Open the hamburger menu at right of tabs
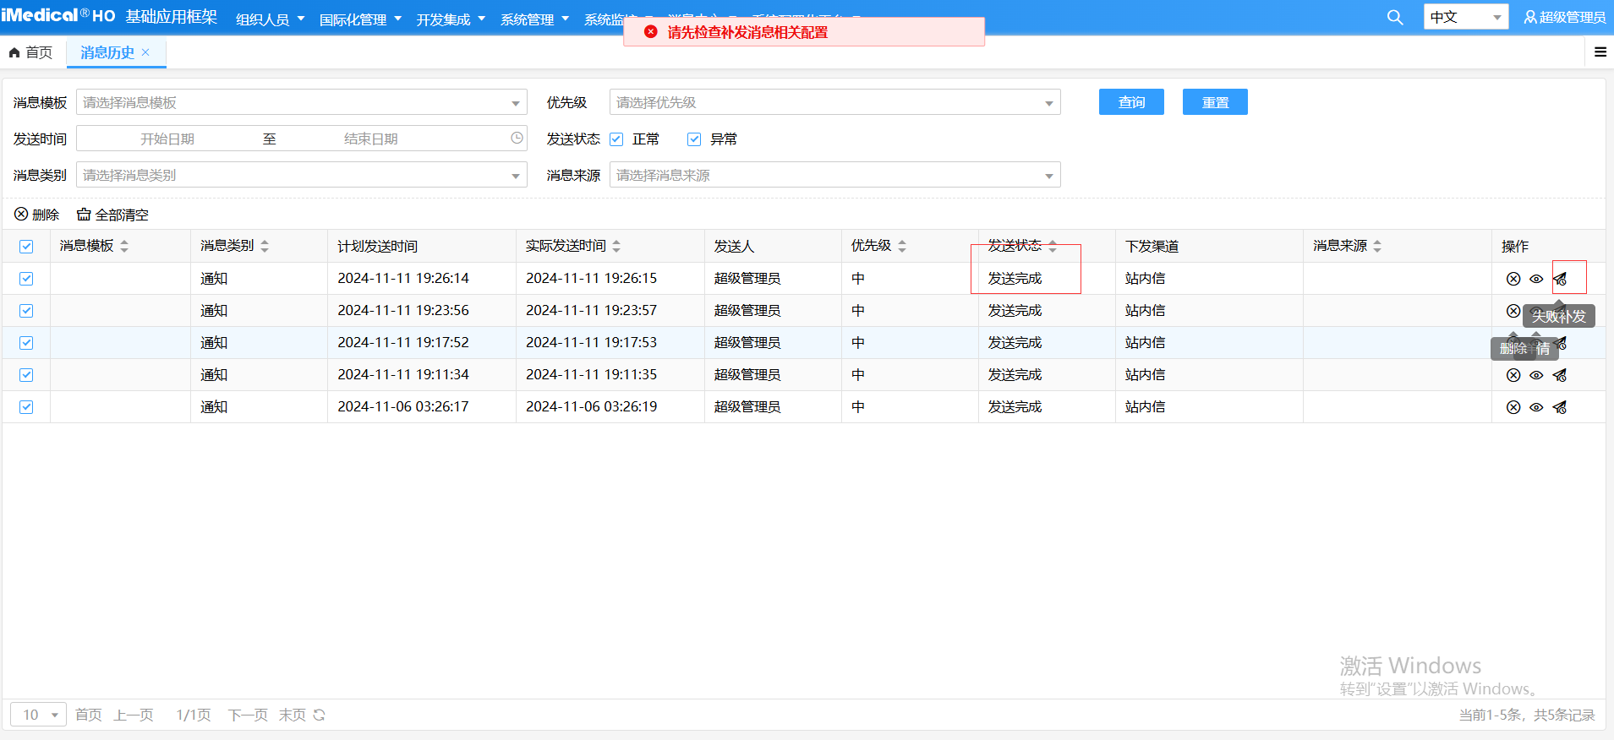The height and width of the screenshot is (740, 1614). [1600, 52]
